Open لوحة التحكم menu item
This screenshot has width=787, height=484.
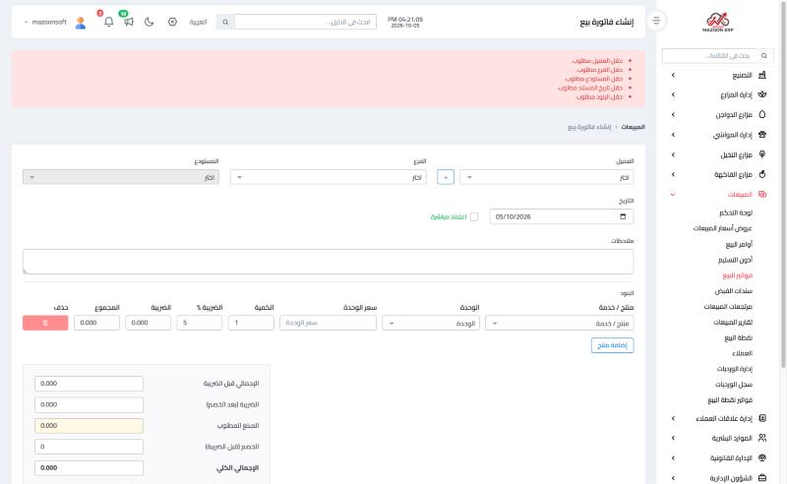click(735, 212)
